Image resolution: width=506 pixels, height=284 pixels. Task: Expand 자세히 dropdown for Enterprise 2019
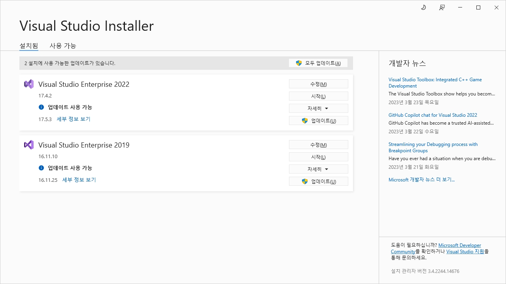pos(319,169)
